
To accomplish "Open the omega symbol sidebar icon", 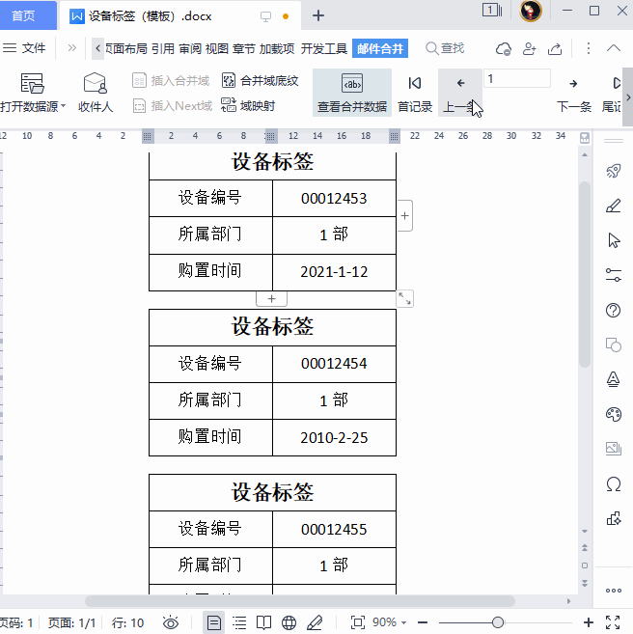I will tap(613, 484).
